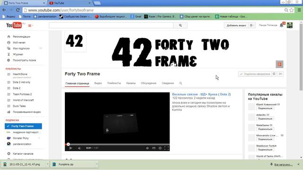Subscribe to Юрий Хованский channel

pyautogui.click(x=265, y=108)
